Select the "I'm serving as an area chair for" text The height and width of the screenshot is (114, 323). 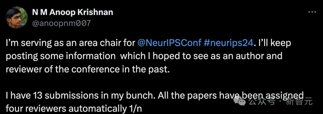point(70,43)
